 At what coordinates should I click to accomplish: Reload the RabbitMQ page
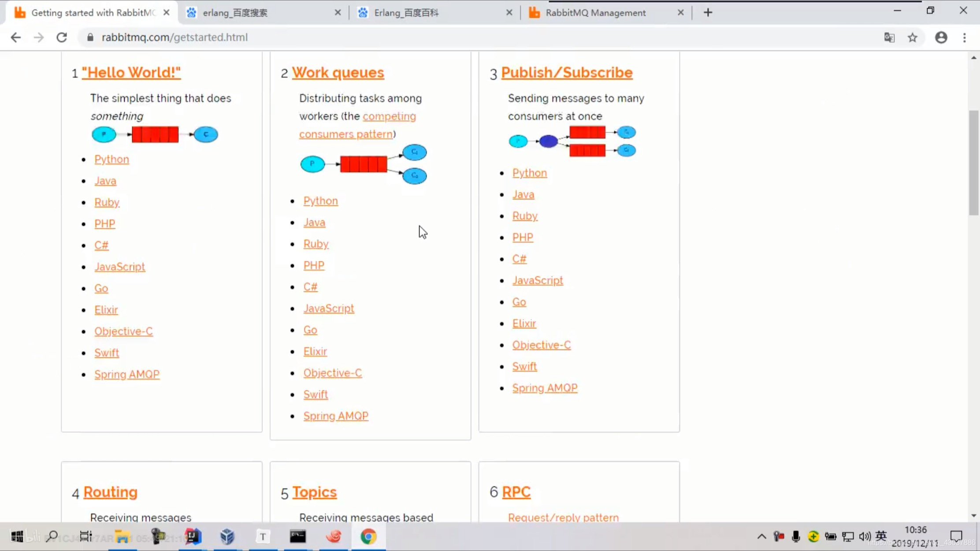pos(62,37)
